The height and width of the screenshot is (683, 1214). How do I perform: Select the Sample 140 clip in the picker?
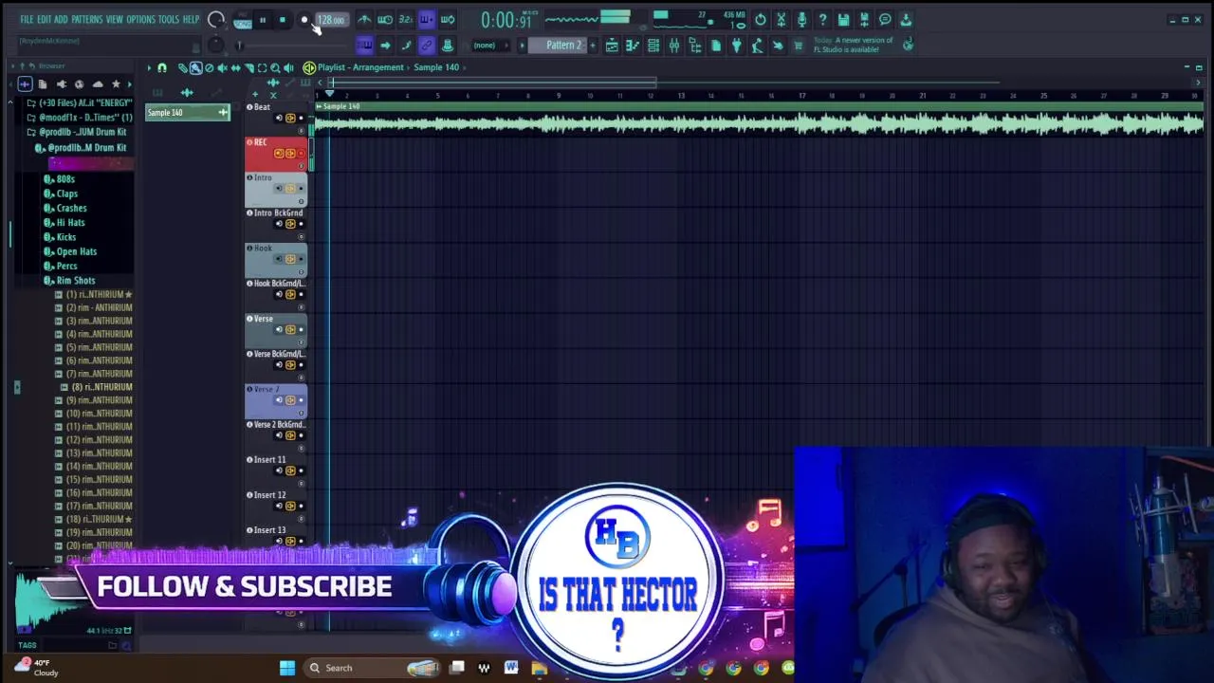(x=188, y=113)
